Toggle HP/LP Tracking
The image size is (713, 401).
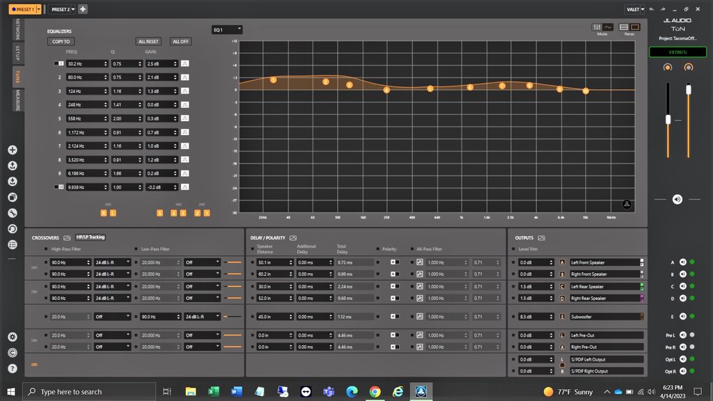[91, 237]
